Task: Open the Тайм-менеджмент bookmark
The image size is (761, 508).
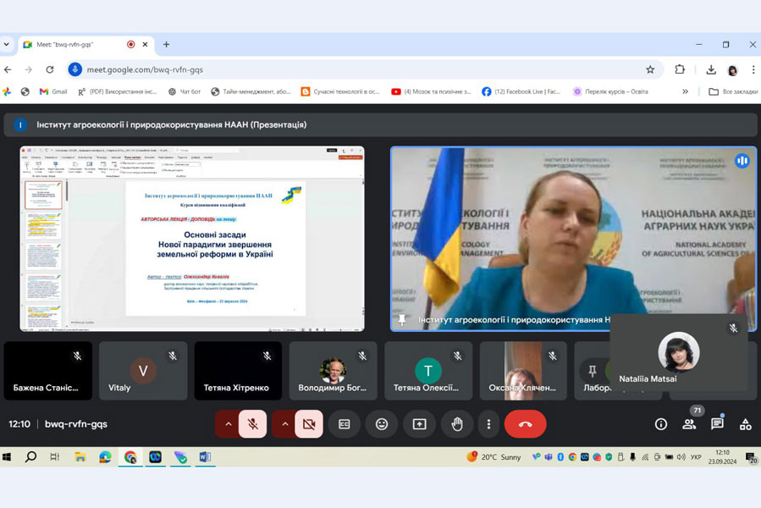Action: click(251, 91)
